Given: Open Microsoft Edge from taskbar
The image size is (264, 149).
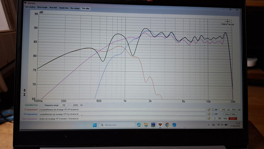Looking at the screenshot, I should pyautogui.click(x=139, y=125).
